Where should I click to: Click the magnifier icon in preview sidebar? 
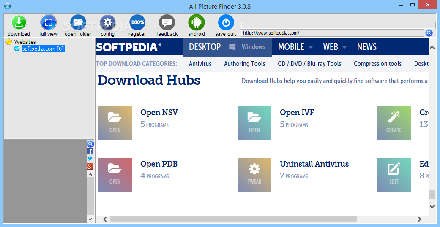90,144
